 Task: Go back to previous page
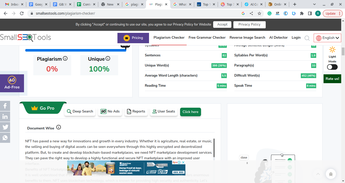pyautogui.click(x=6, y=14)
